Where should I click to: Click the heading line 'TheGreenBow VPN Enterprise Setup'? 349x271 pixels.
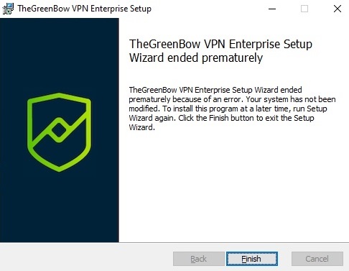(220, 44)
